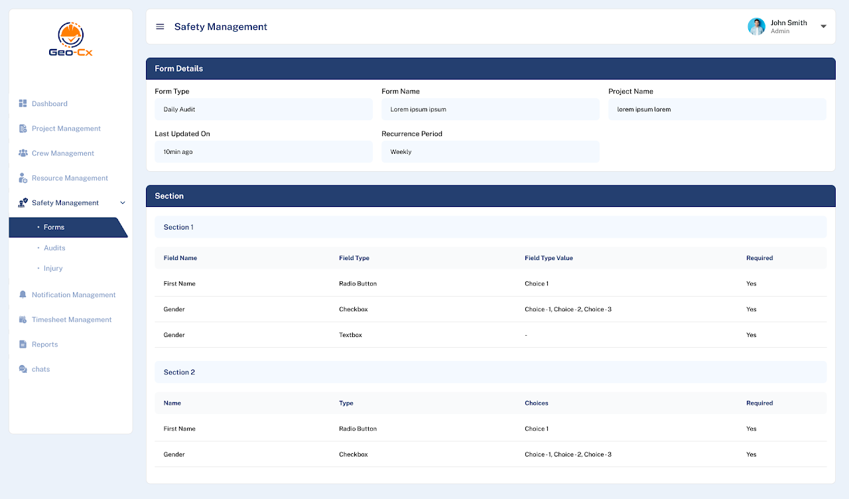
Task: Click the Geo-Cx logo
Action: (70, 40)
